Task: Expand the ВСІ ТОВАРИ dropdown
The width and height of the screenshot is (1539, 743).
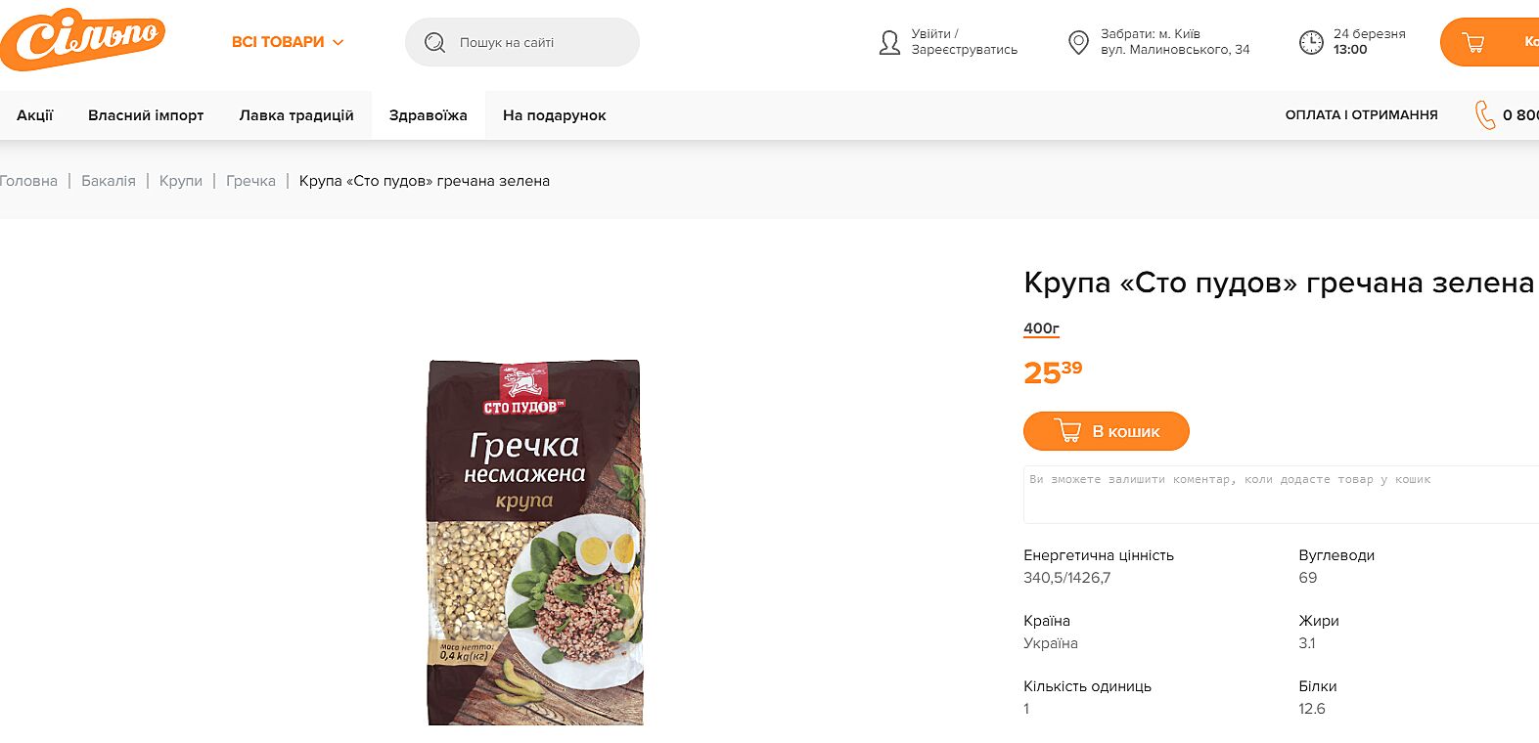Action: (288, 42)
